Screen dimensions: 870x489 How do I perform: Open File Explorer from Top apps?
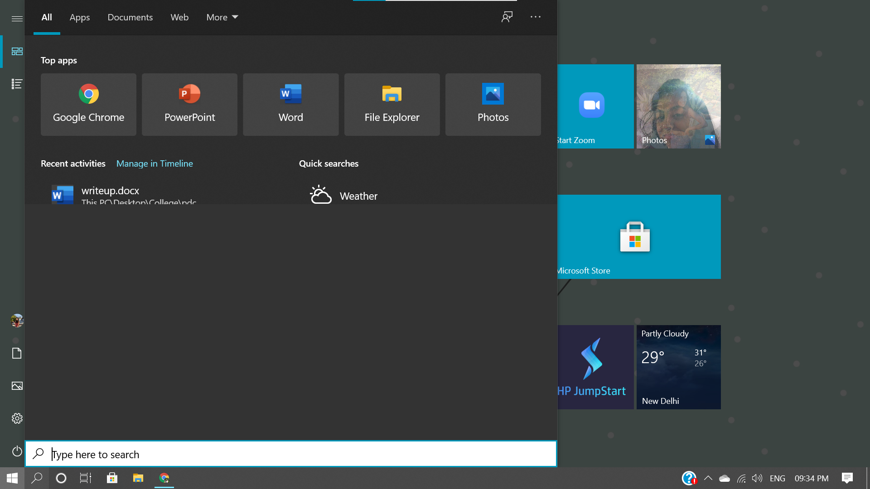pos(392,105)
